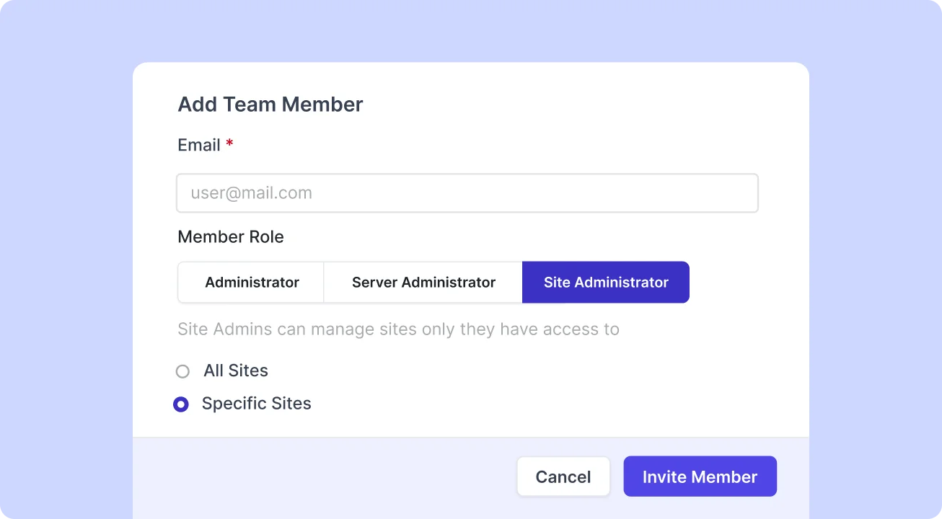Screen dimensions: 942x519
Task: Click the "All Sites" label text
Action: (x=236, y=371)
